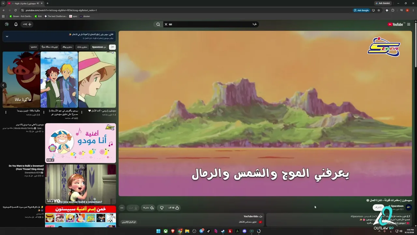The width and height of the screenshot is (417, 235).
Task: Play the red Spacetoon guess-the-song thumbnail
Action: coord(80,216)
